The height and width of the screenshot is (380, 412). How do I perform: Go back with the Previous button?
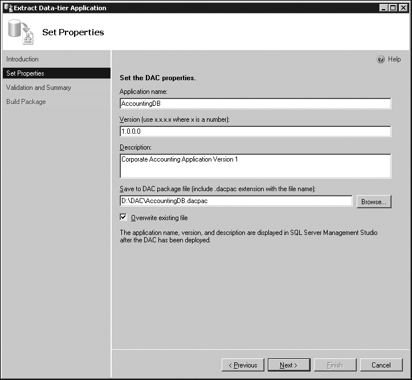coord(243,365)
